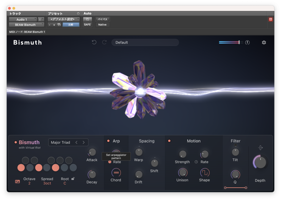The width and height of the screenshot is (281, 200).
Task: Click the keyboard icon beside Octave
Action: click(x=17, y=182)
